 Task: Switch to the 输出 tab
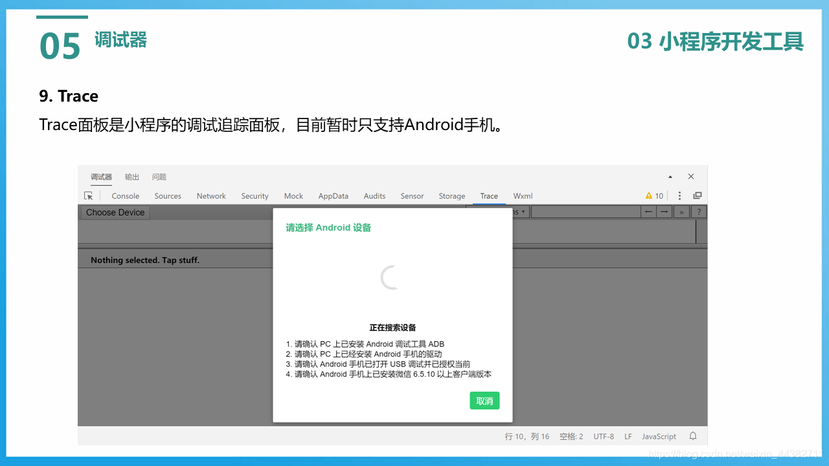coord(132,177)
